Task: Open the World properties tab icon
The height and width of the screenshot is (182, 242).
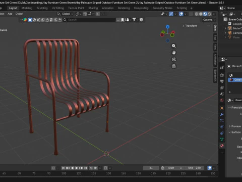Action: tap(222, 101)
